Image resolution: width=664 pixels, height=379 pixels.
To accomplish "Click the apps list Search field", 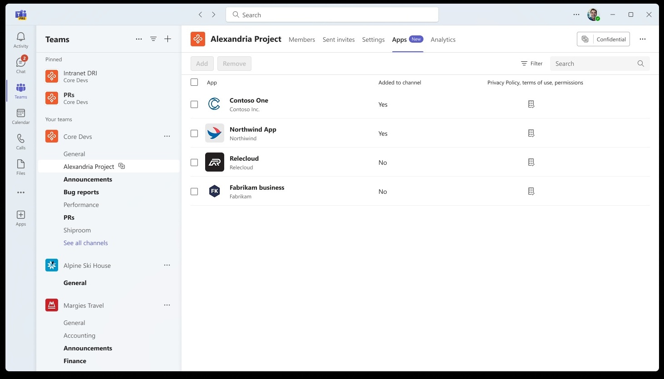I will pyautogui.click(x=600, y=64).
